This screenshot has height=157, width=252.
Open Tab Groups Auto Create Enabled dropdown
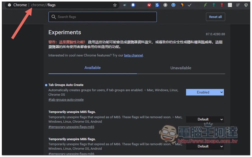pyautogui.click(x=205, y=92)
